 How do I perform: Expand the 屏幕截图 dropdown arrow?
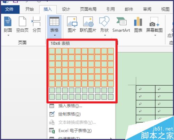click(155, 35)
